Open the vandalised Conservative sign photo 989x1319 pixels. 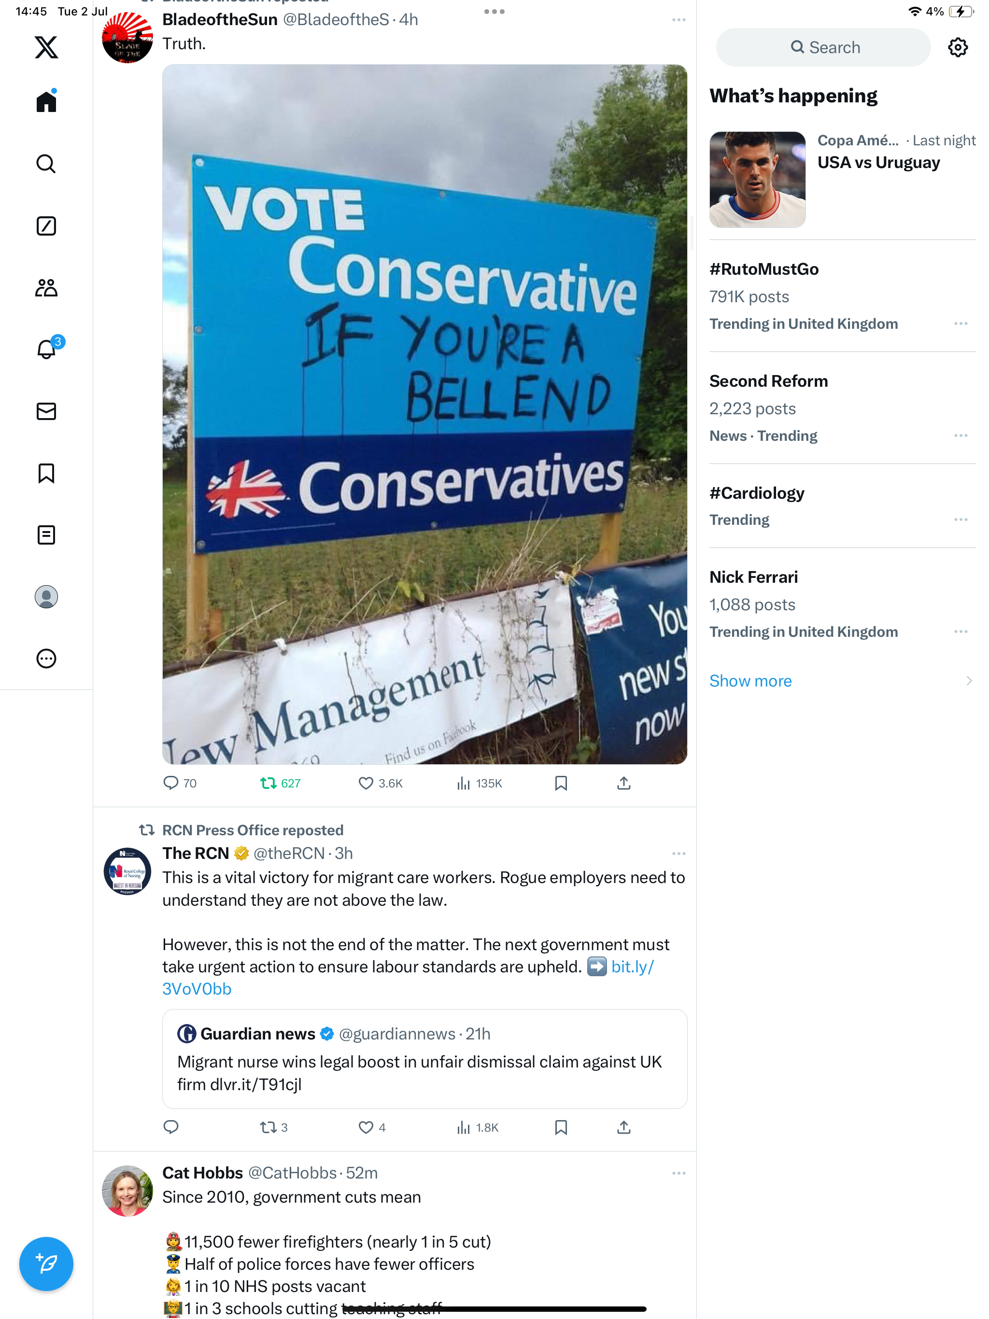(424, 414)
